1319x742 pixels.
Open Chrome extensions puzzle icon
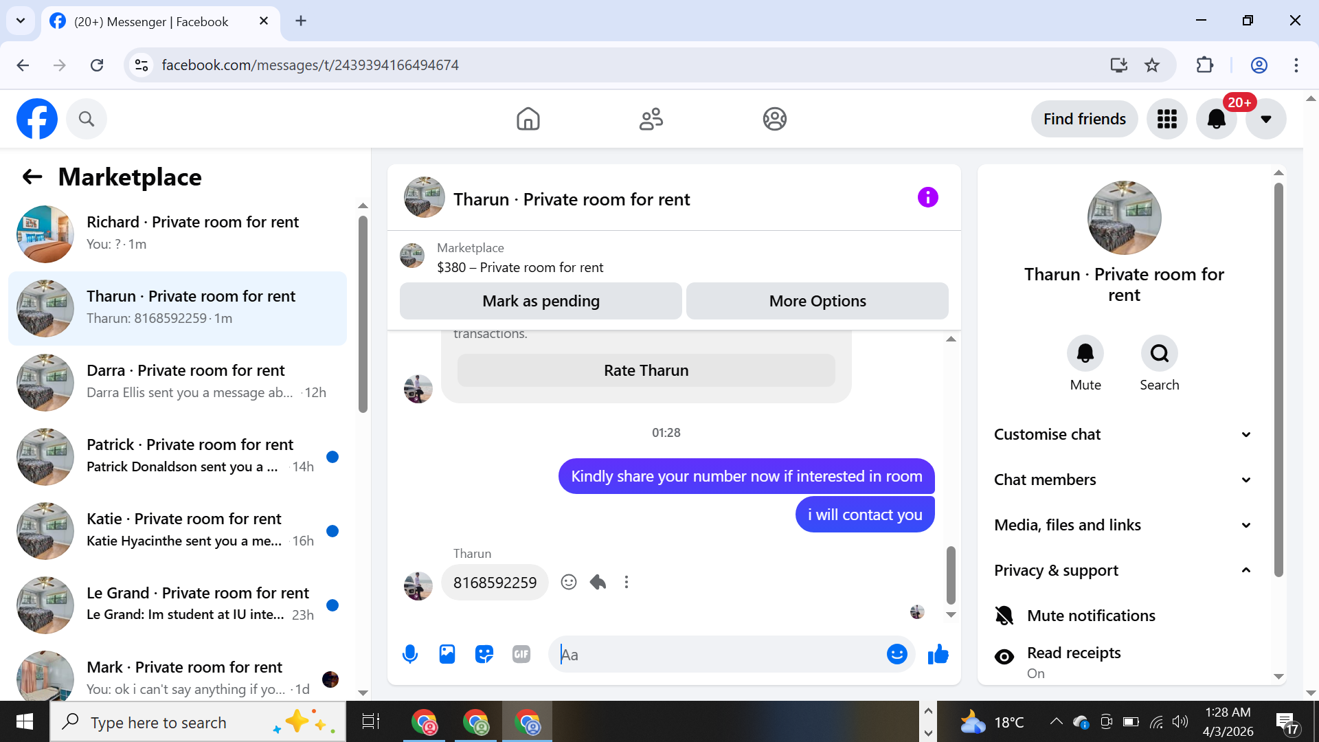coord(1205,65)
